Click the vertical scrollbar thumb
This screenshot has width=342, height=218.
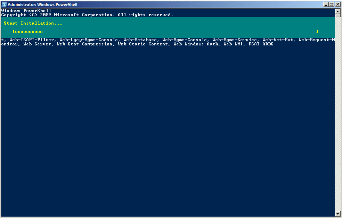pyautogui.click(x=337, y=16)
